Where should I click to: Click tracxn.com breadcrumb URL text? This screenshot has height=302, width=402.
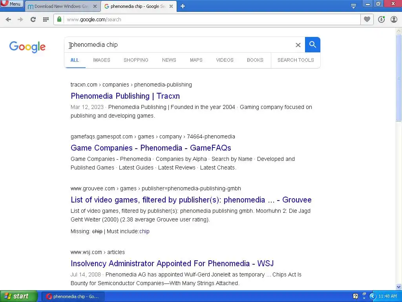[131, 85]
